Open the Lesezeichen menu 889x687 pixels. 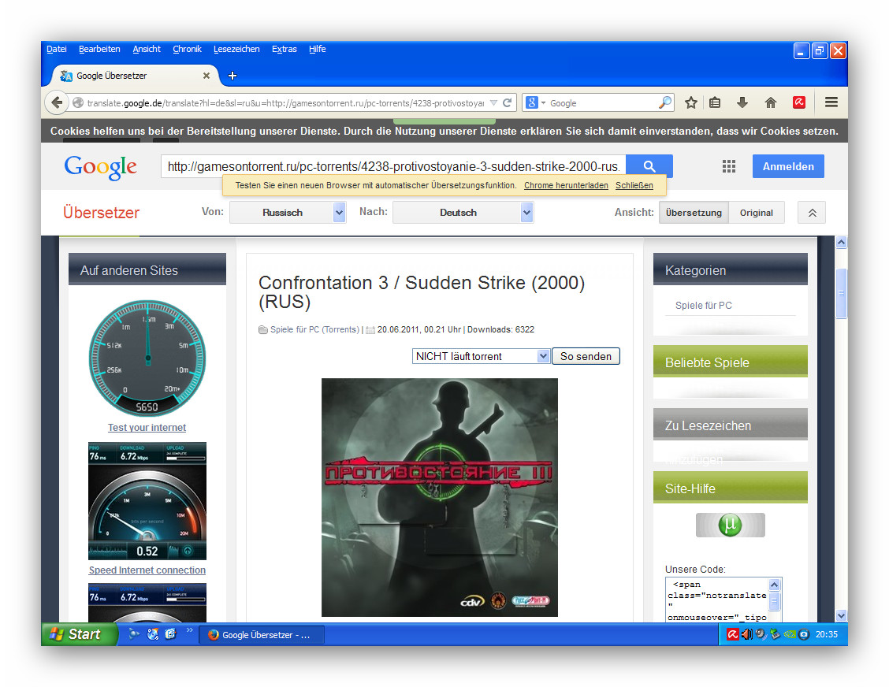(236, 50)
